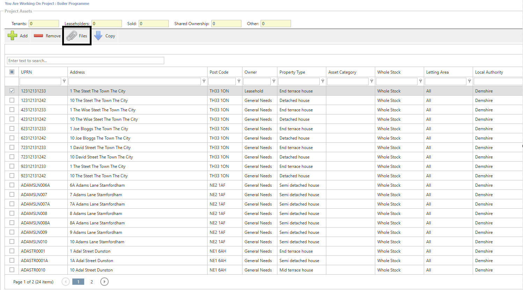Open the Post Code filter options

pos(239,81)
